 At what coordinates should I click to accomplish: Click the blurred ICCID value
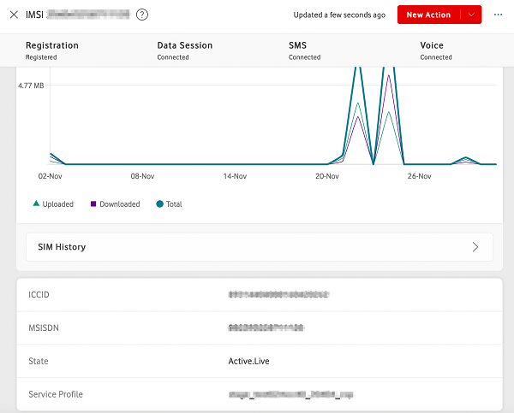tap(279, 295)
